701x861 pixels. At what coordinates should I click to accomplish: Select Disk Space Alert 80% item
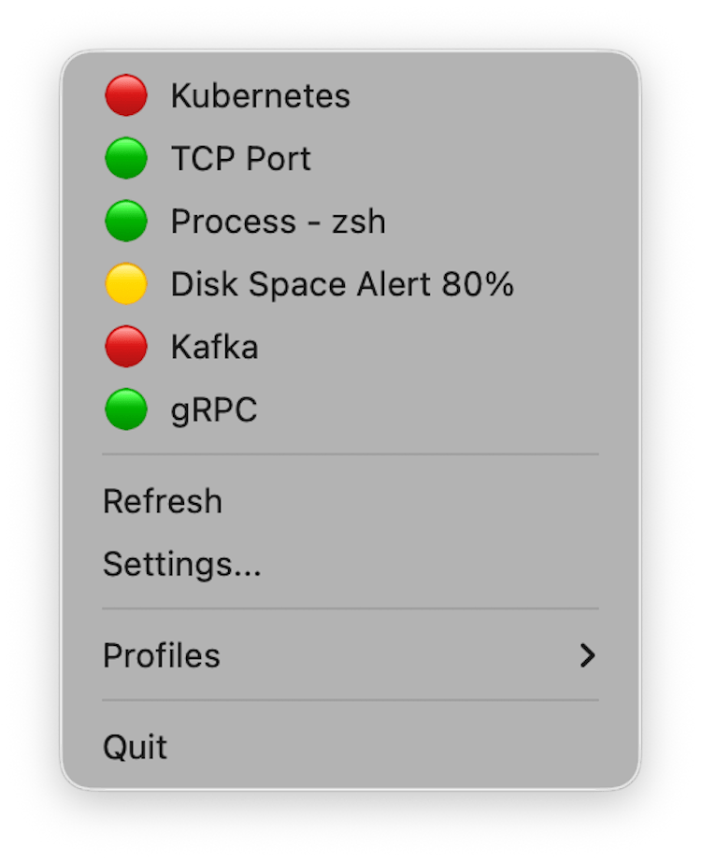(342, 284)
